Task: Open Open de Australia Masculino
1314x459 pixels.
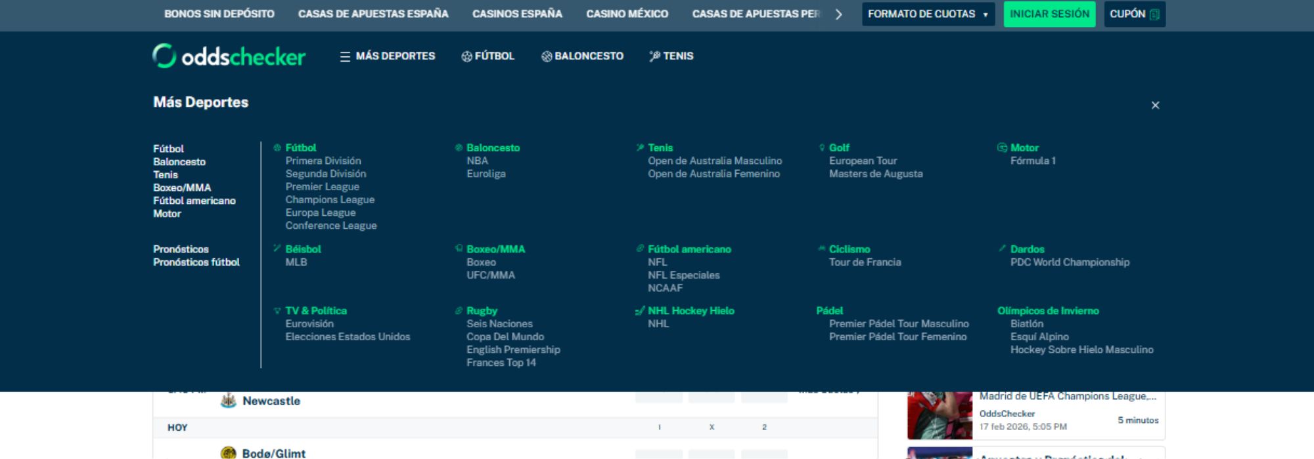Action: point(715,161)
